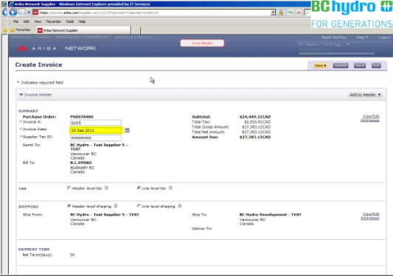Click the Save button
The image size is (393, 276).
click(360, 66)
